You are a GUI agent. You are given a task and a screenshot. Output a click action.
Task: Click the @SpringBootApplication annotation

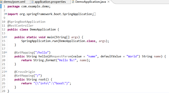(x=26, y=22)
